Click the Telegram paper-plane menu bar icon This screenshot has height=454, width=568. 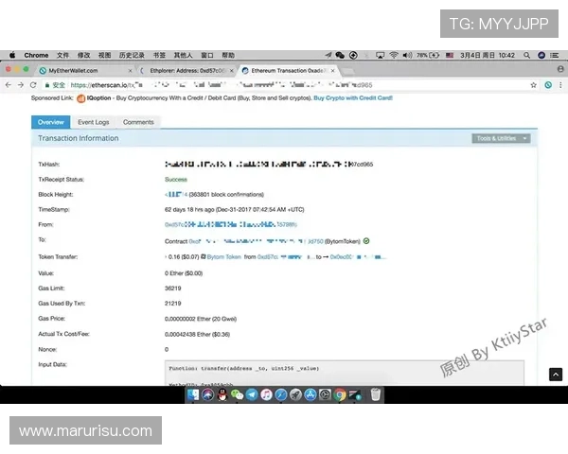click(x=328, y=55)
